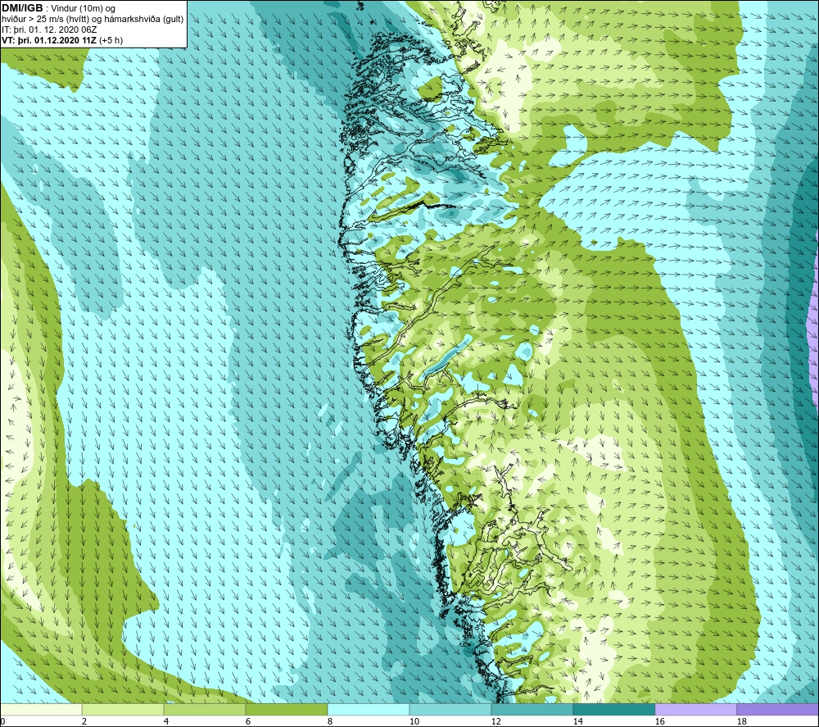
Task: Click the scale label '2'
Action: [84, 721]
